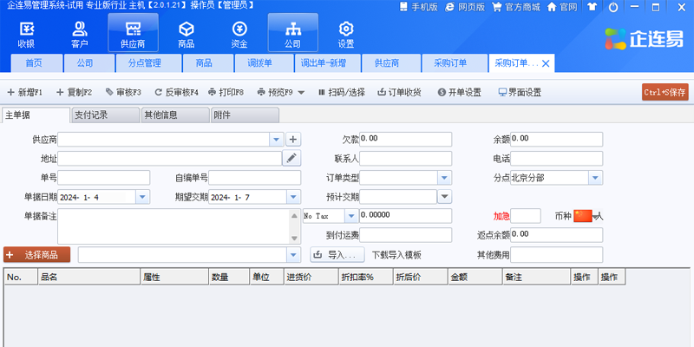
Task: Click the Ctrl+S保存 save button
Action: tap(665, 92)
